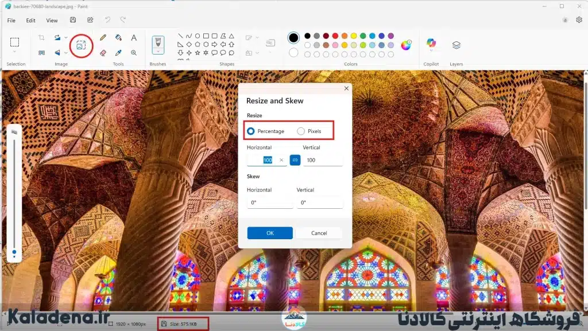Image resolution: width=588 pixels, height=331 pixels.
Task: Click OK in Resize and Skew
Action: point(270,233)
